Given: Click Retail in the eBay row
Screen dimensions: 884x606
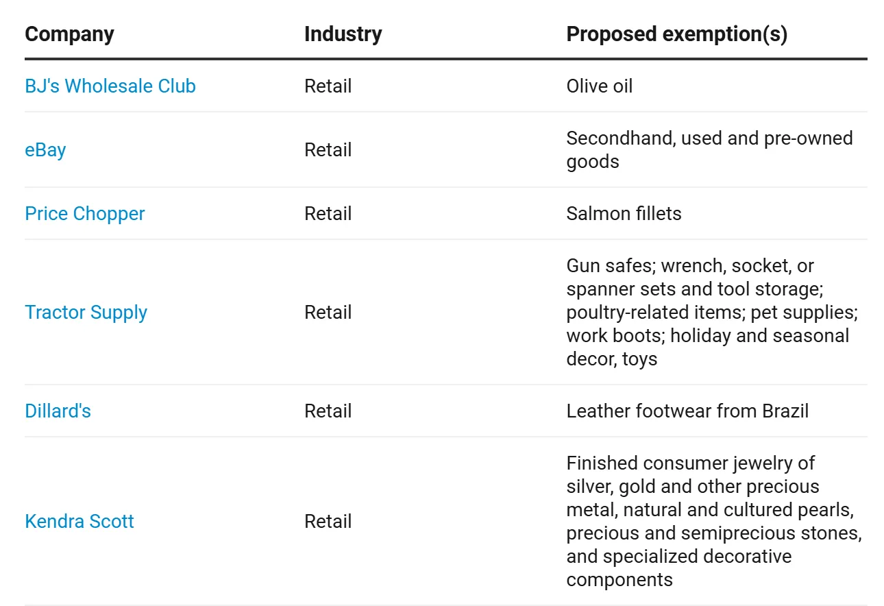Looking at the screenshot, I should tap(328, 150).
